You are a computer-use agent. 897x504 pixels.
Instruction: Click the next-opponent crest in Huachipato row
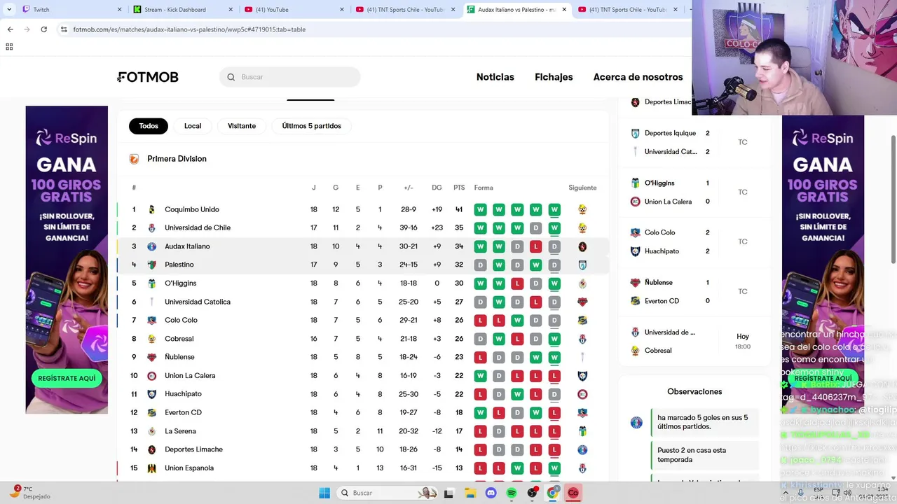tap(582, 394)
